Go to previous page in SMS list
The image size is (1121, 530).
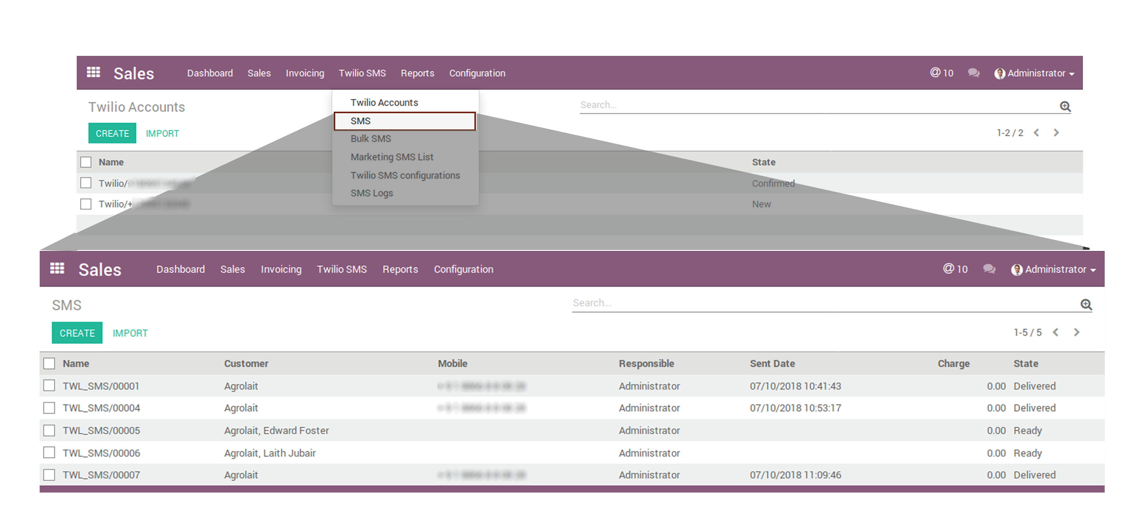click(1055, 332)
